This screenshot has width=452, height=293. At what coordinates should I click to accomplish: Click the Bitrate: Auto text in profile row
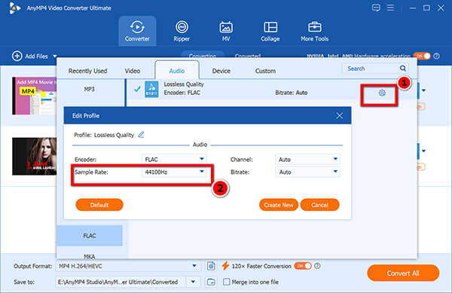tap(291, 93)
